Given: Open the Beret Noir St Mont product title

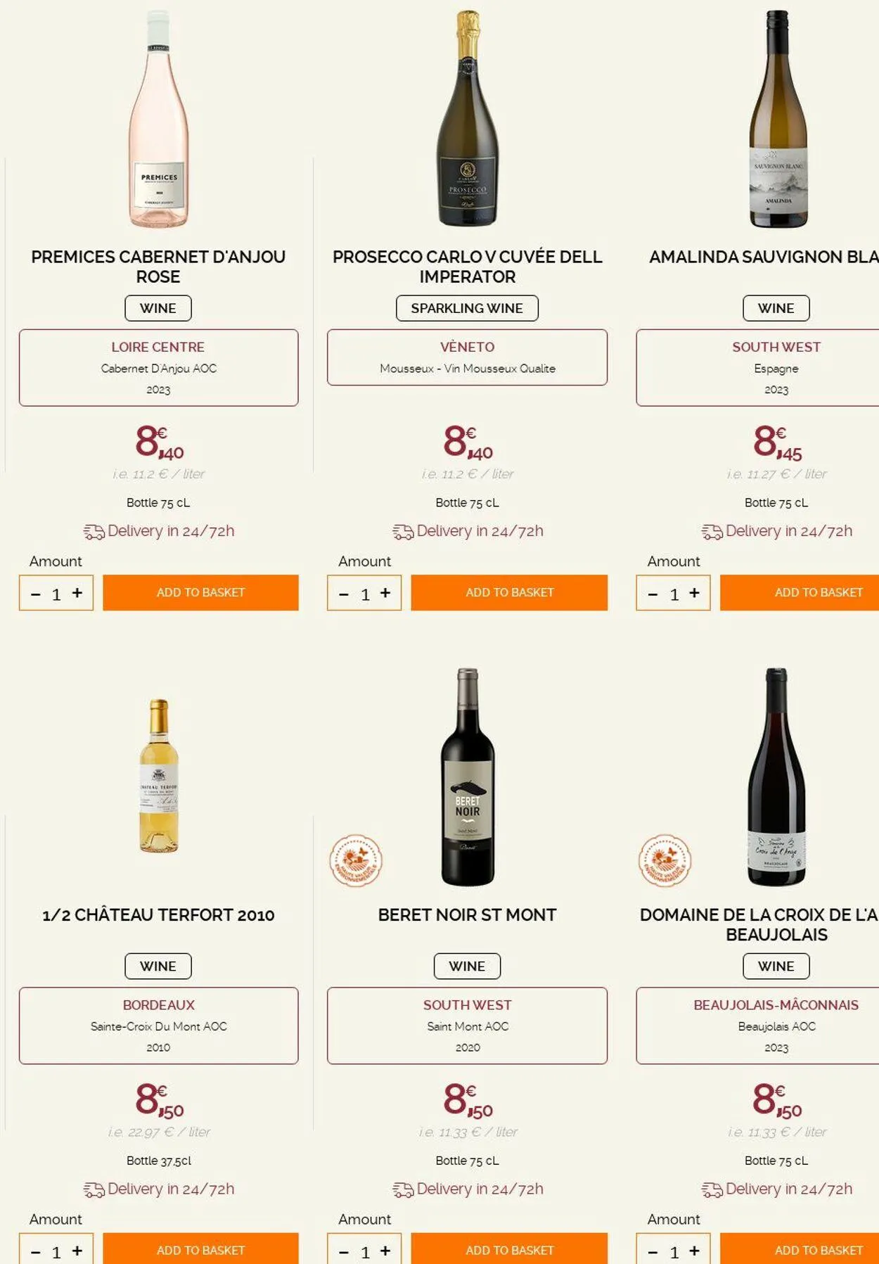Looking at the screenshot, I should [x=467, y=915].
